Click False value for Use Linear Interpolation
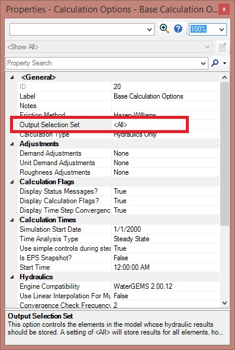235x350 pixels. click(x=121, y=296)
